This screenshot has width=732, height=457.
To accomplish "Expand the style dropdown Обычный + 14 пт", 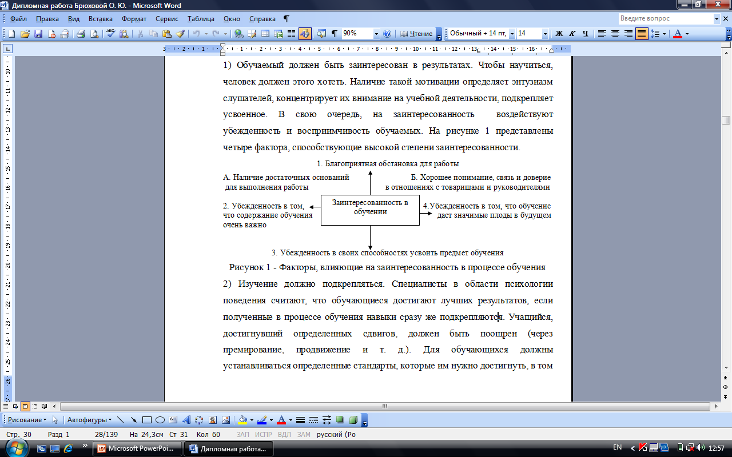I will (512, 34).
